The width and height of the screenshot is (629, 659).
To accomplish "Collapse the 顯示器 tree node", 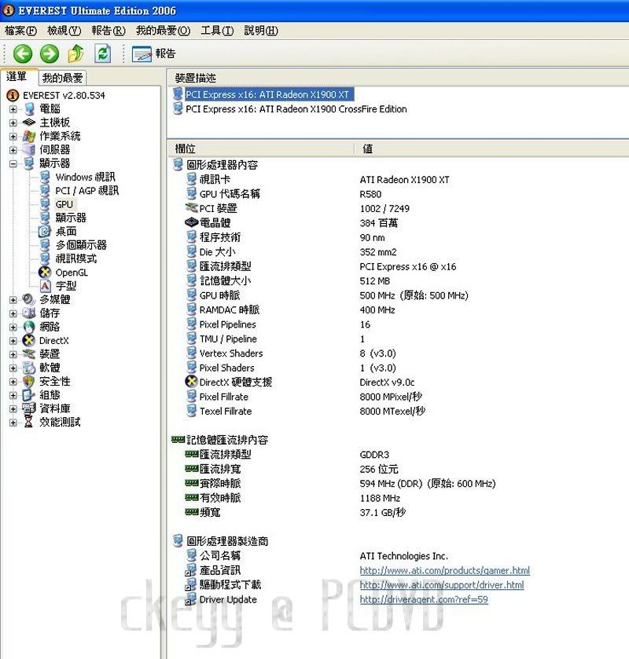I will pos(13,163).
